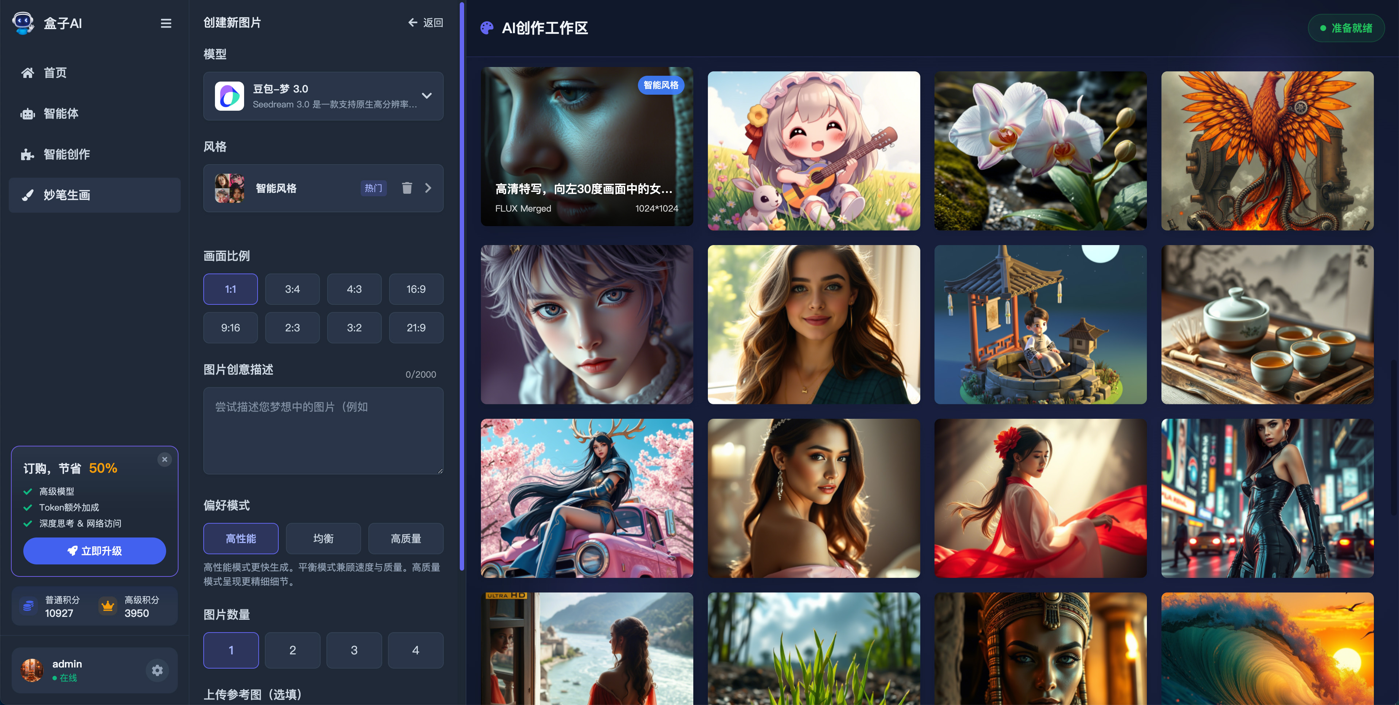Open settings via gear icon beside admin
Viewport: 1399px width, 705px height.
pos(157,670)
